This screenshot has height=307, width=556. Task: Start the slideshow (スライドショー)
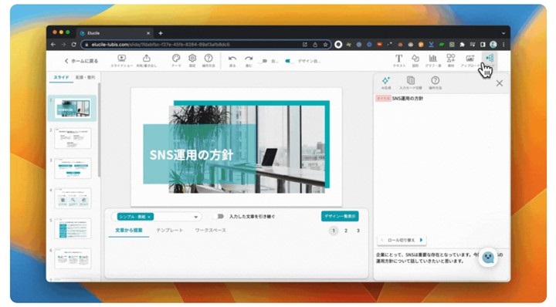122,61
